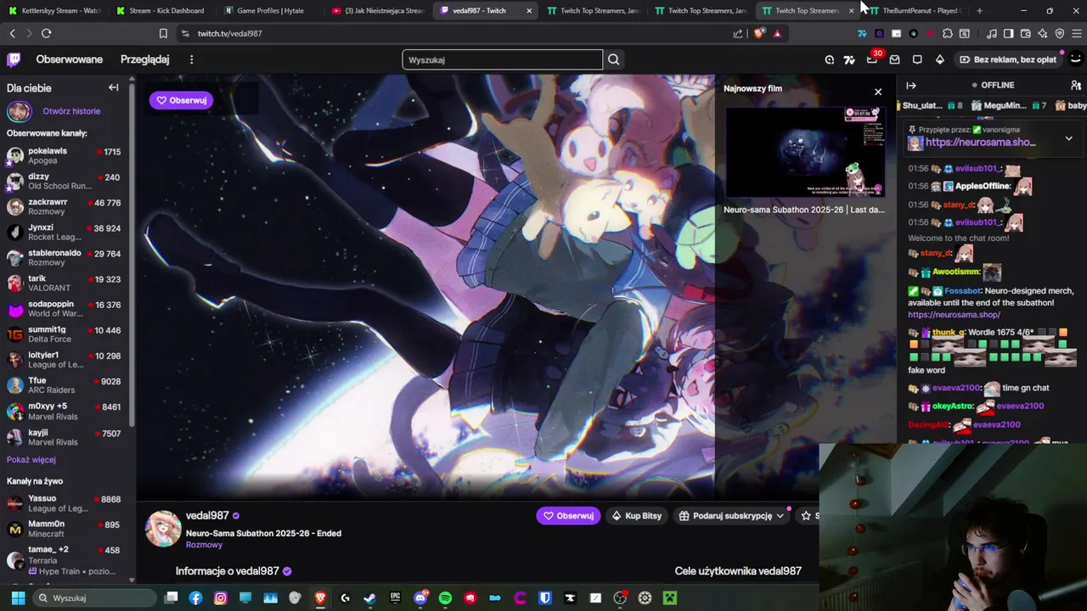Expand the pinned message chevron in chat

tap(1068, 137)
